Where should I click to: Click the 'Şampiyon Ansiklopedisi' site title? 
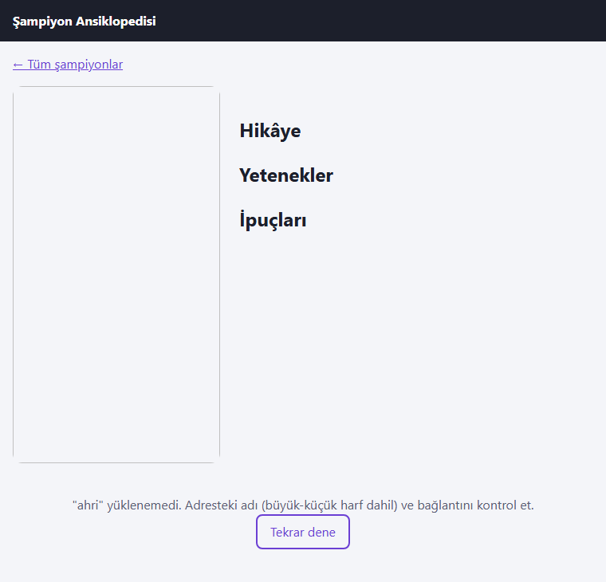pyautogui.click(x=85, y=21)
